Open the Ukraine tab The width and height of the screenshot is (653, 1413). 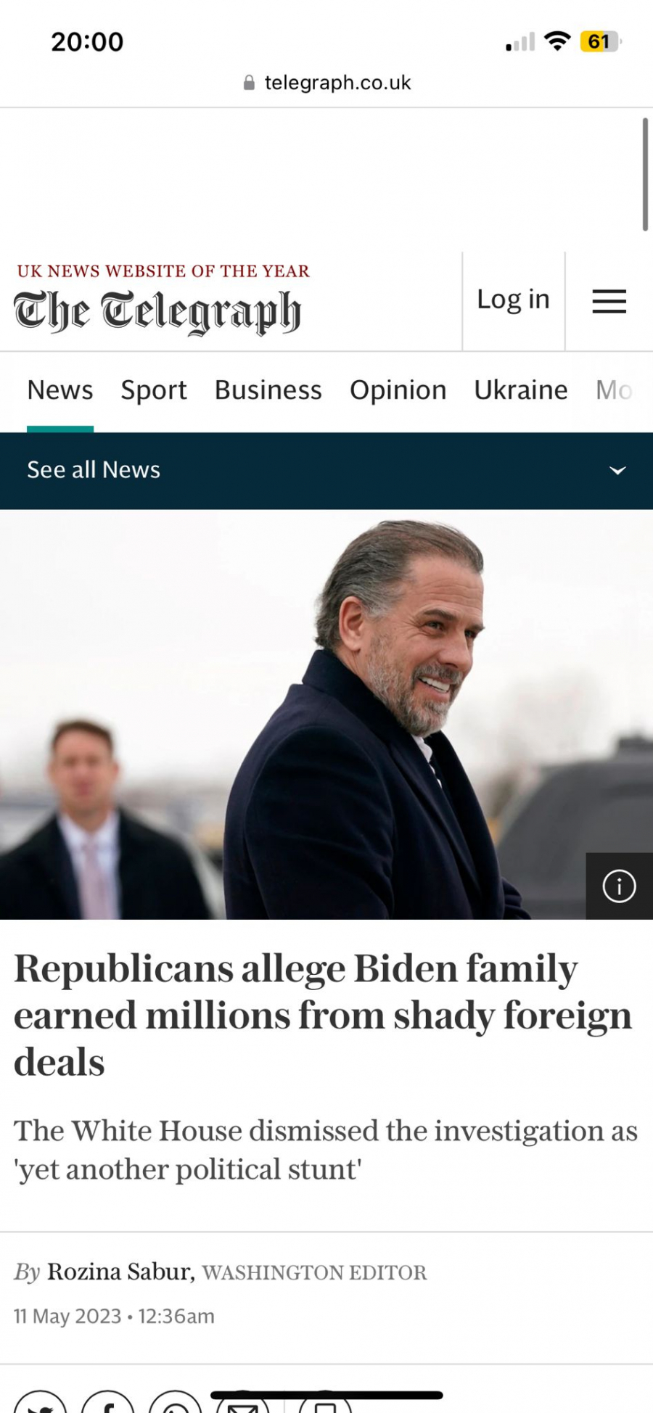520,390
